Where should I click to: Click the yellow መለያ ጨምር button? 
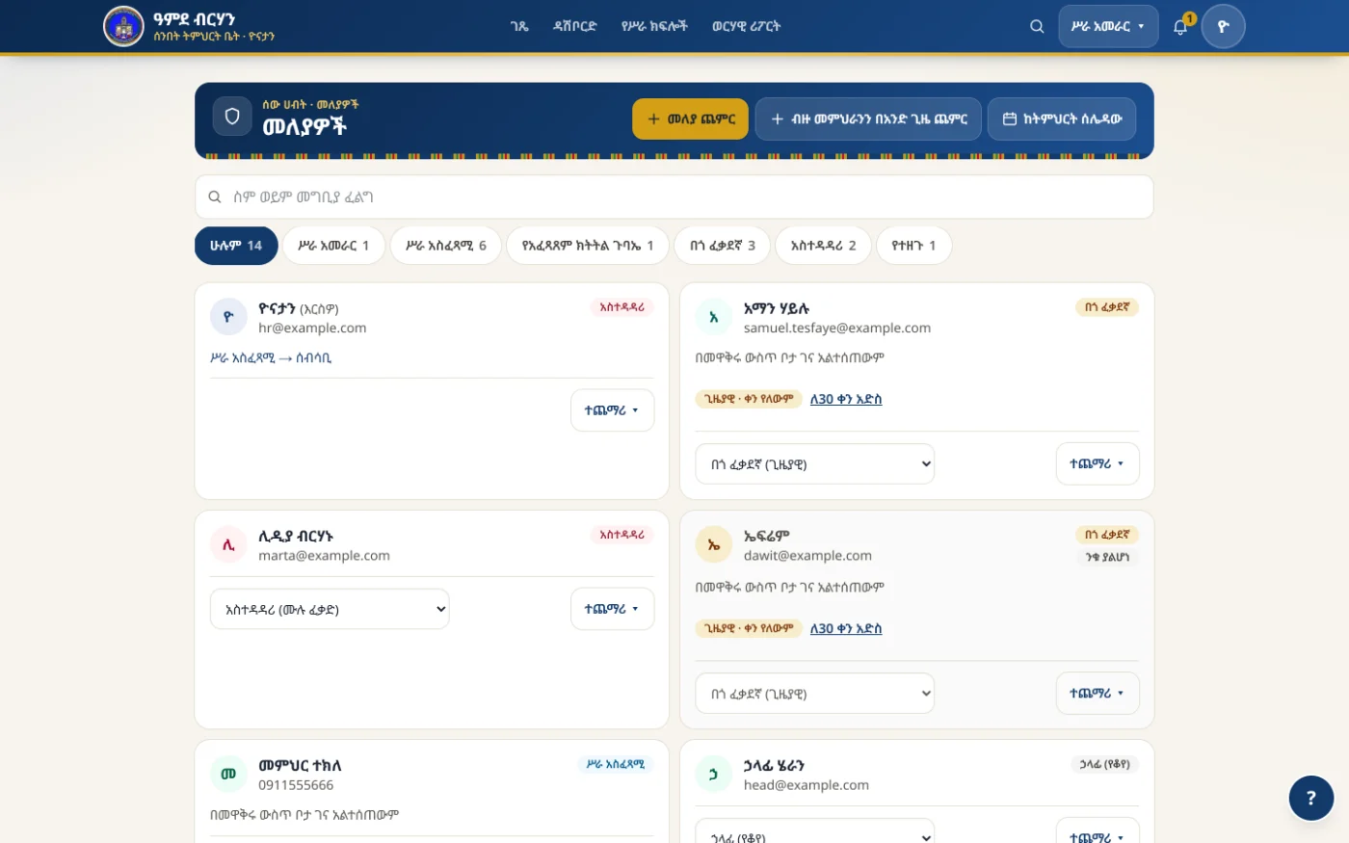(x=690, y=119)
